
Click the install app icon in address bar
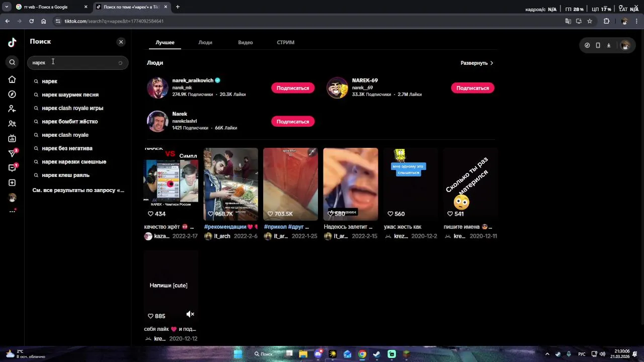(x=579, y=21)
